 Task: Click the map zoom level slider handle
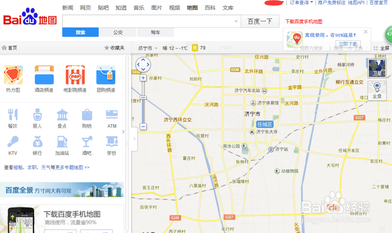[143, 98]
